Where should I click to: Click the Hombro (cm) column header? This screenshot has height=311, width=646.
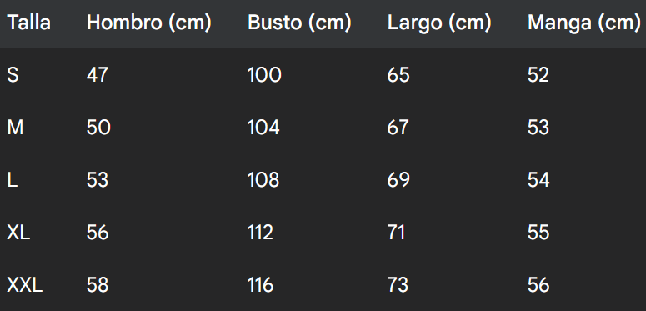pyautogui.click(x=148, y=23)
